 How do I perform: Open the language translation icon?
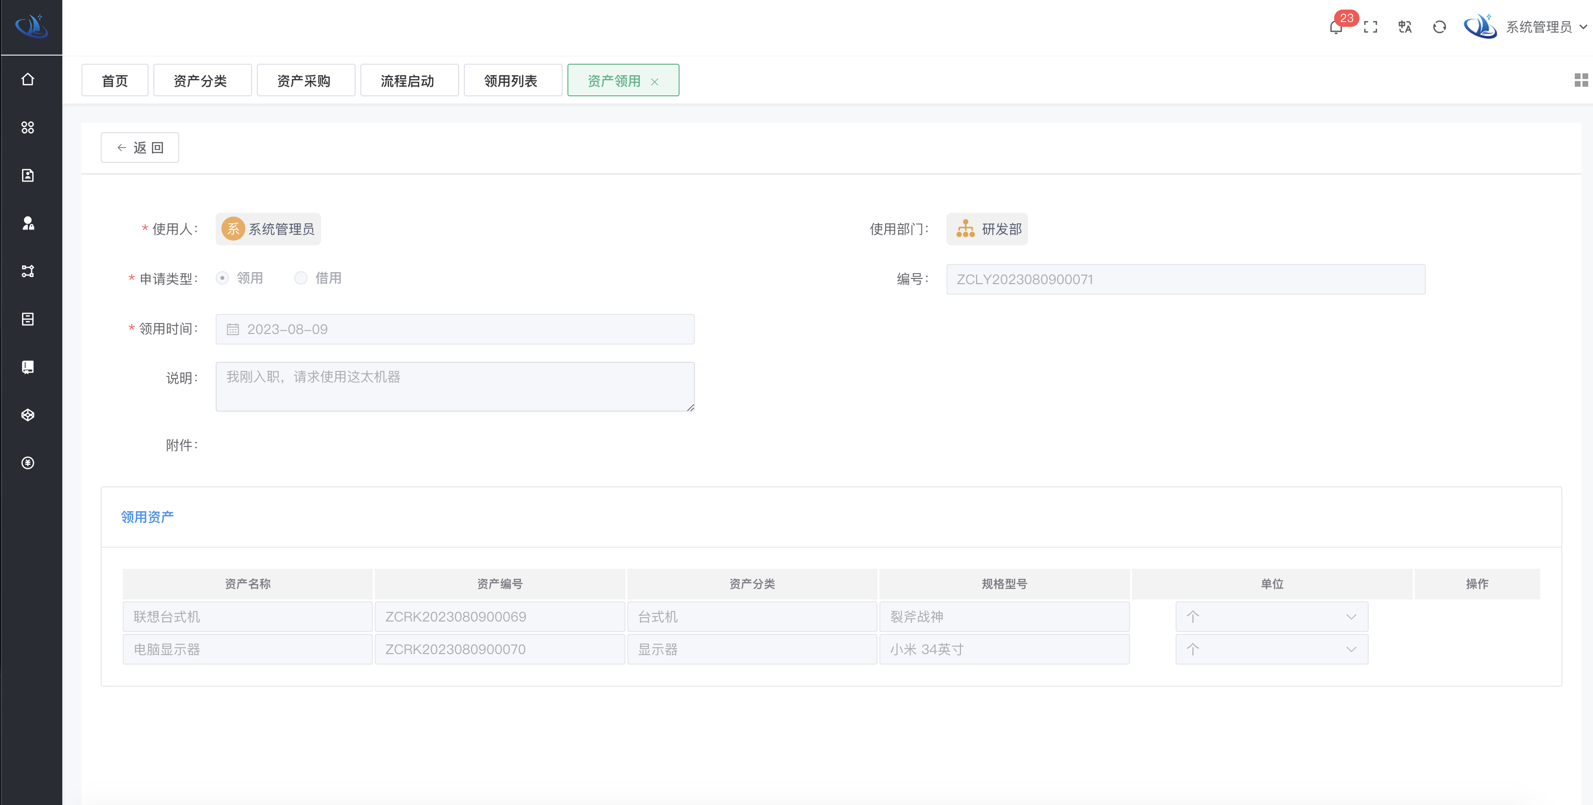(1405, 26)
